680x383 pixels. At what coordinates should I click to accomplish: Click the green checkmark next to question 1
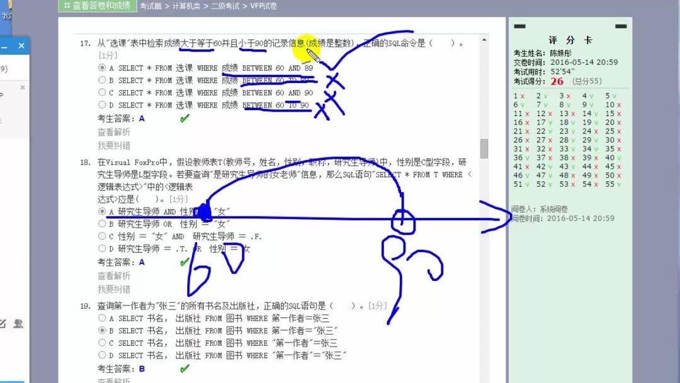coord(523,96)
